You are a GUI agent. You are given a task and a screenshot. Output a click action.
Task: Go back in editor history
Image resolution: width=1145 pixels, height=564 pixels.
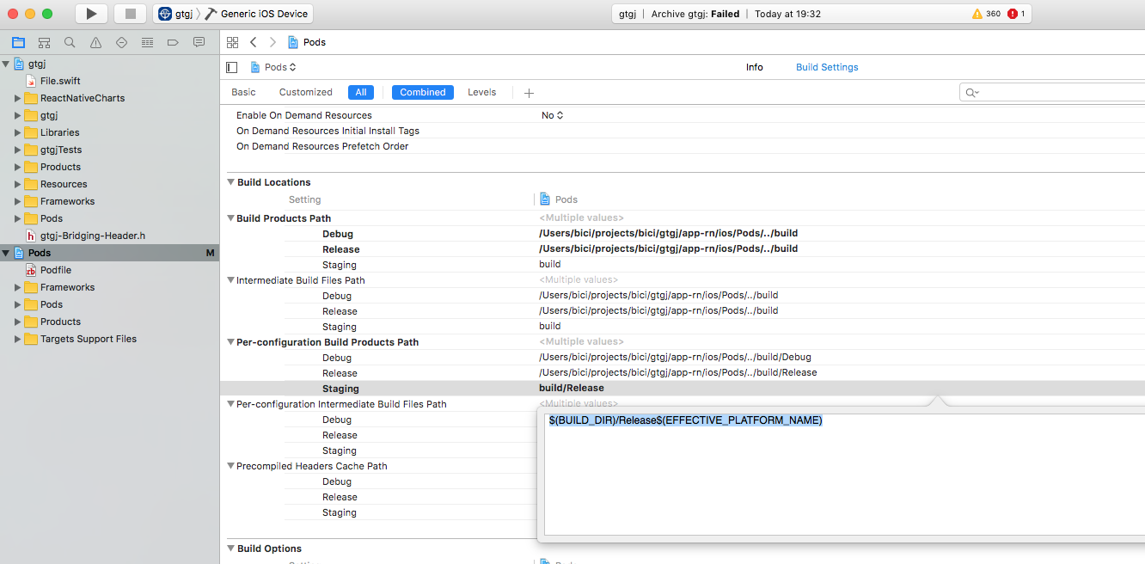click(253, 42)
